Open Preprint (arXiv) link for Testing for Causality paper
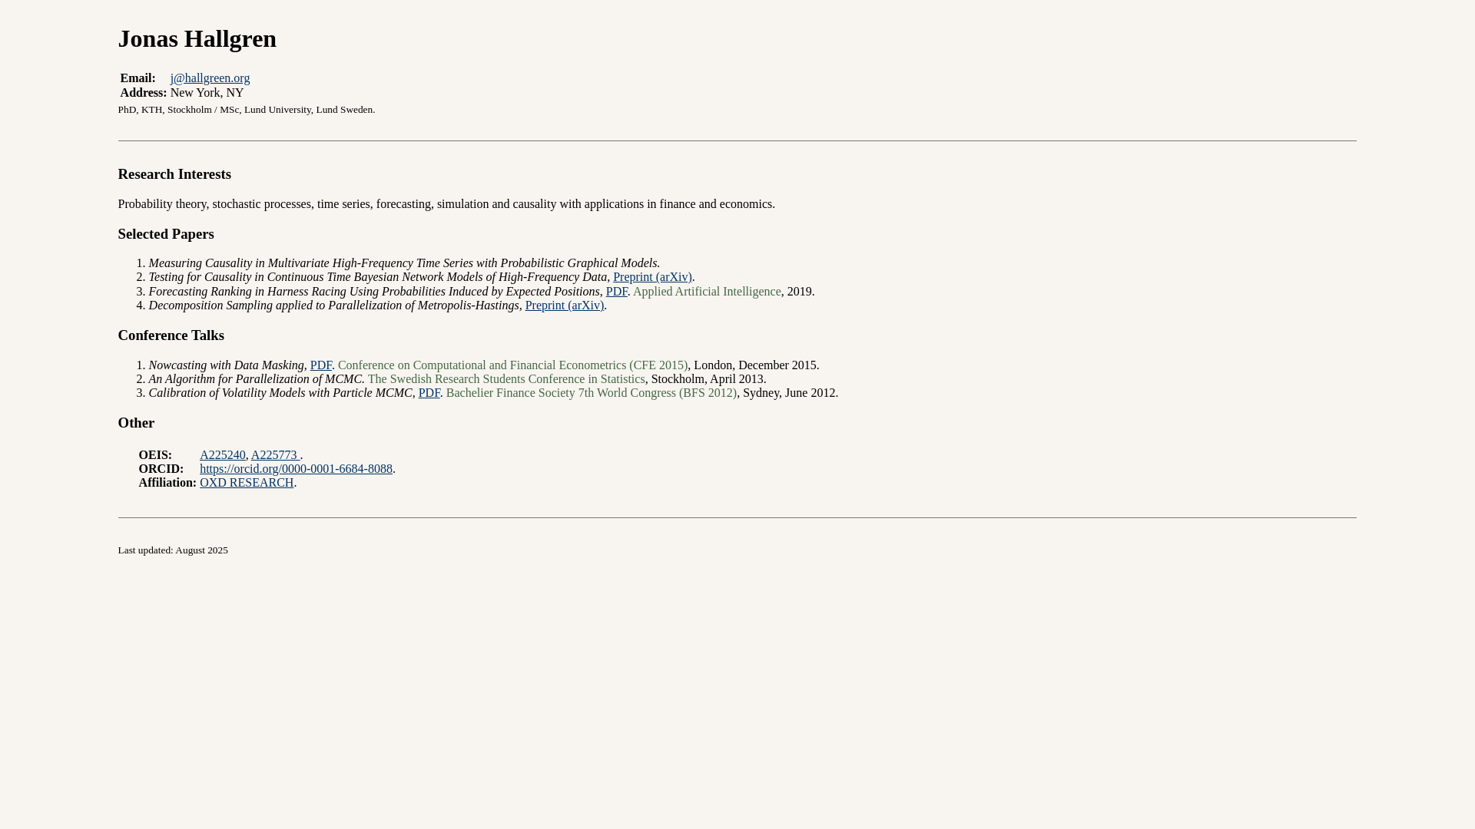1475x829 pixels. point(652,277)
